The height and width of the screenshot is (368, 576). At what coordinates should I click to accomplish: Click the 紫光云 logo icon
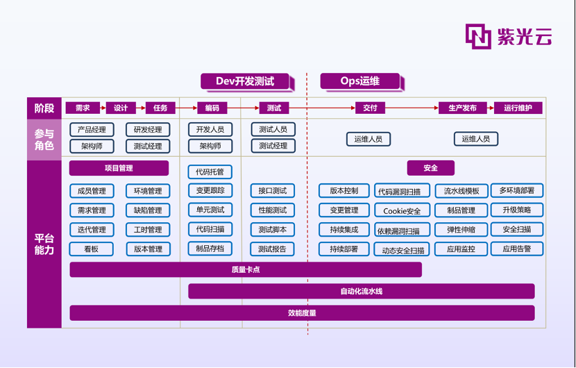pos(478,36)
